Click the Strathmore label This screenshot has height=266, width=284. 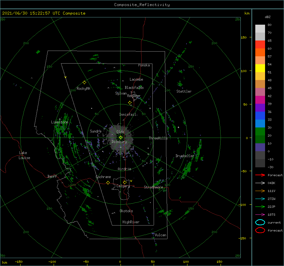coord(153,187)
